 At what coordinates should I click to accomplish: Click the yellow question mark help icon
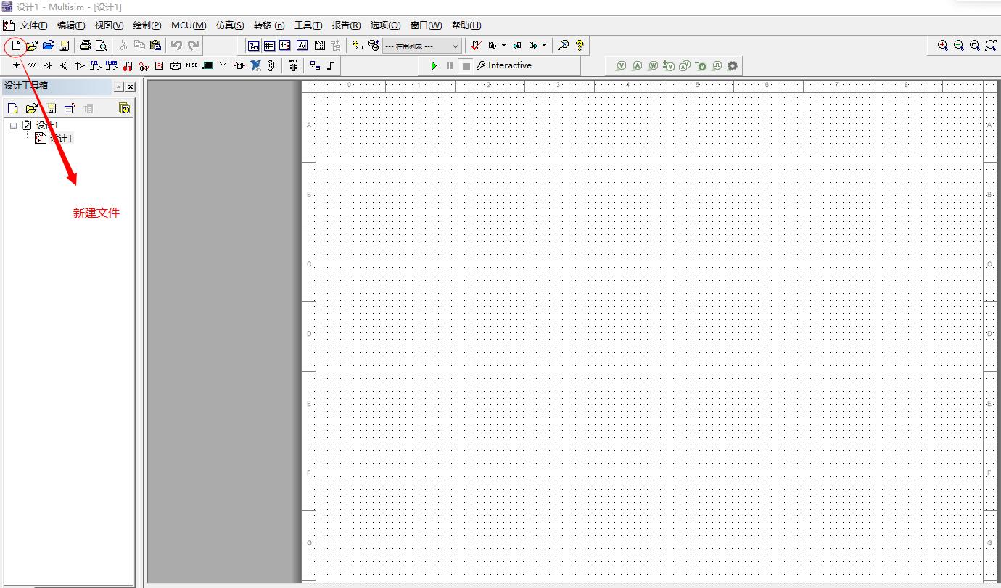580,46
